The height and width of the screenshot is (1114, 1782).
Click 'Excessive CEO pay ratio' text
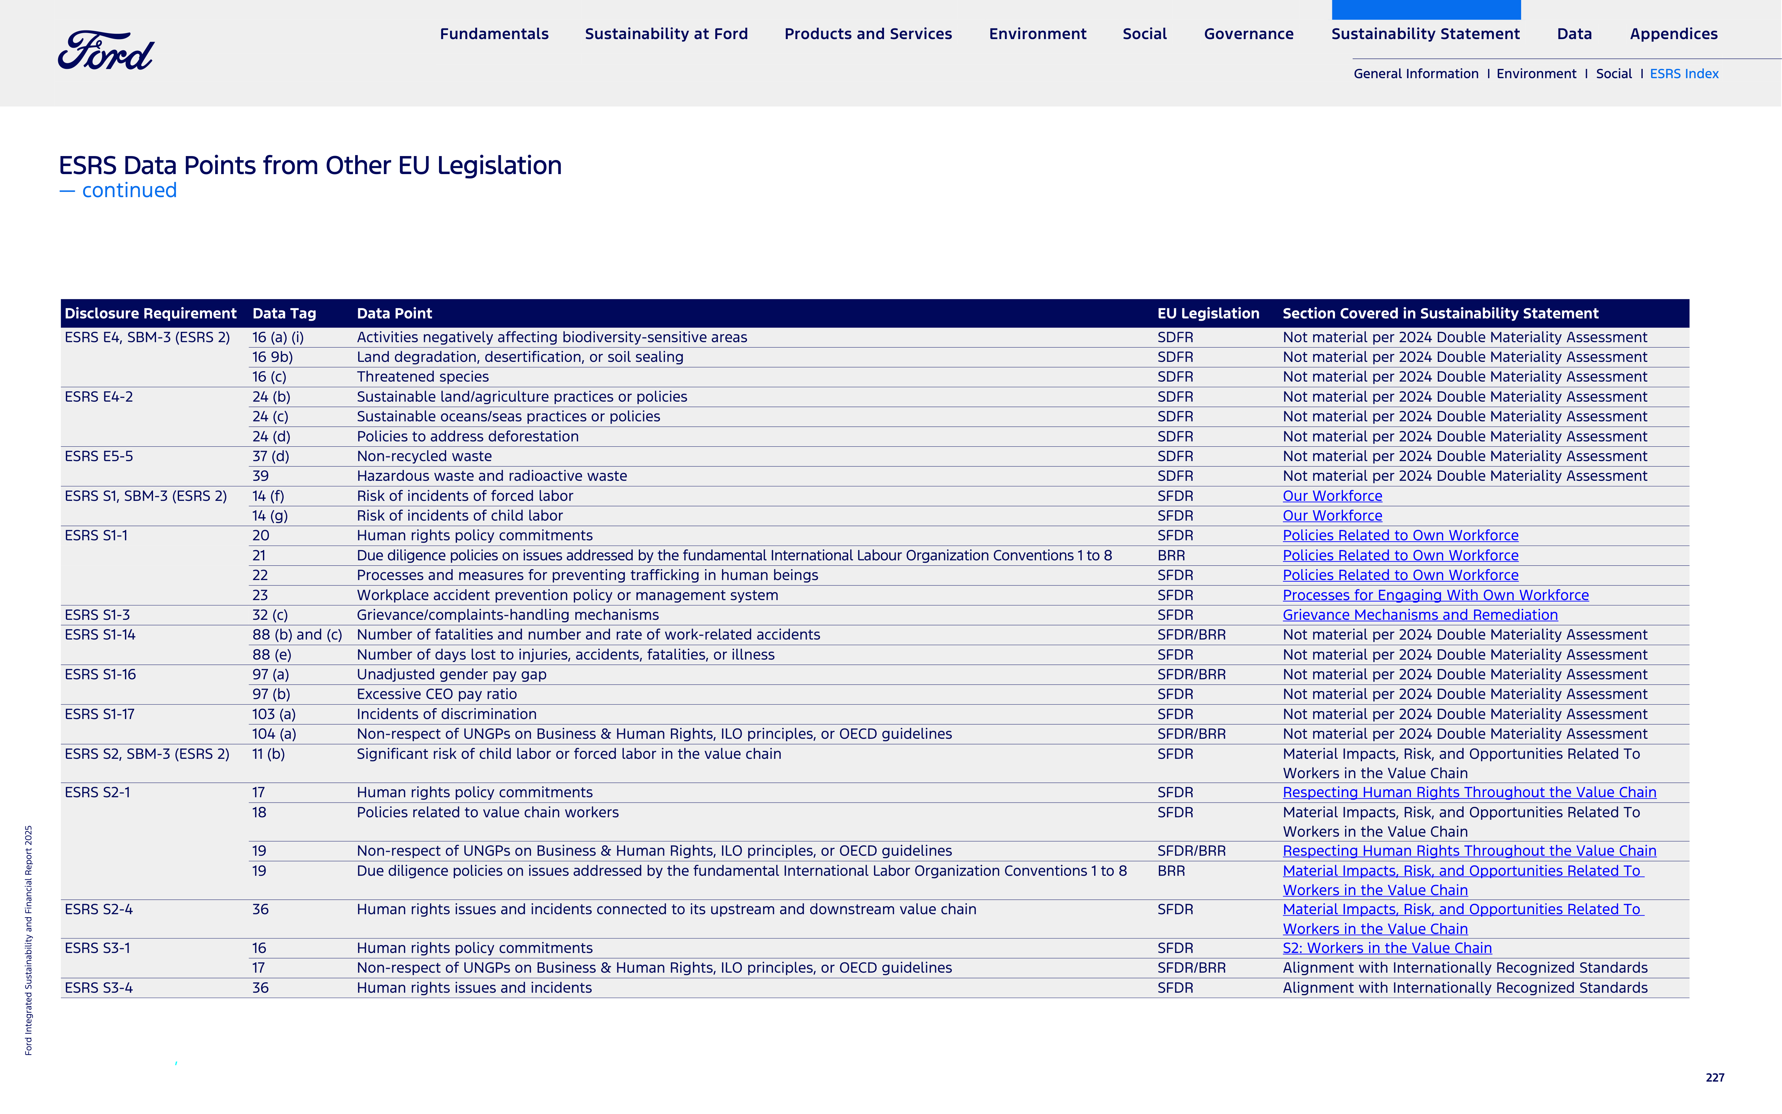coord(437,695)
